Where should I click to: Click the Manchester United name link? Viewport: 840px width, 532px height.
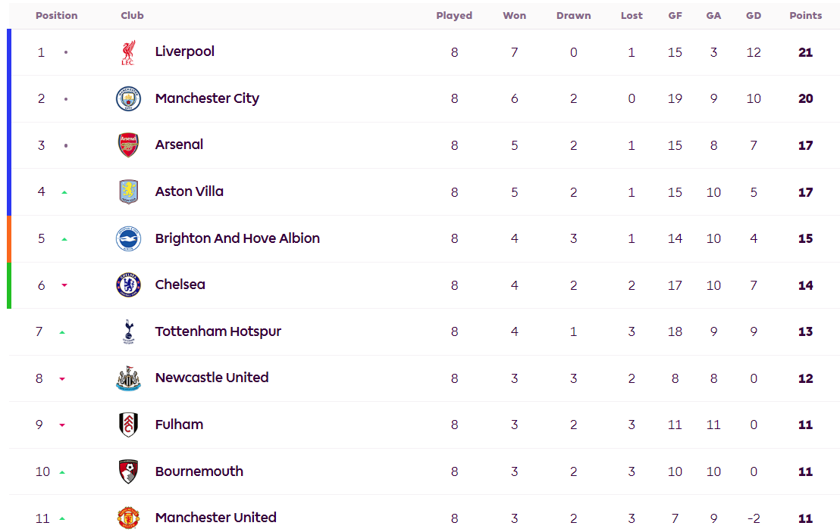coord(215,518)
